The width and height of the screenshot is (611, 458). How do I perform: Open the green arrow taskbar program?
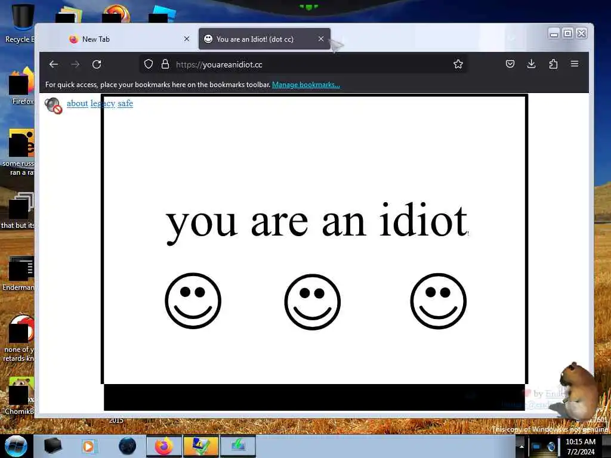(x=237, y=446)
